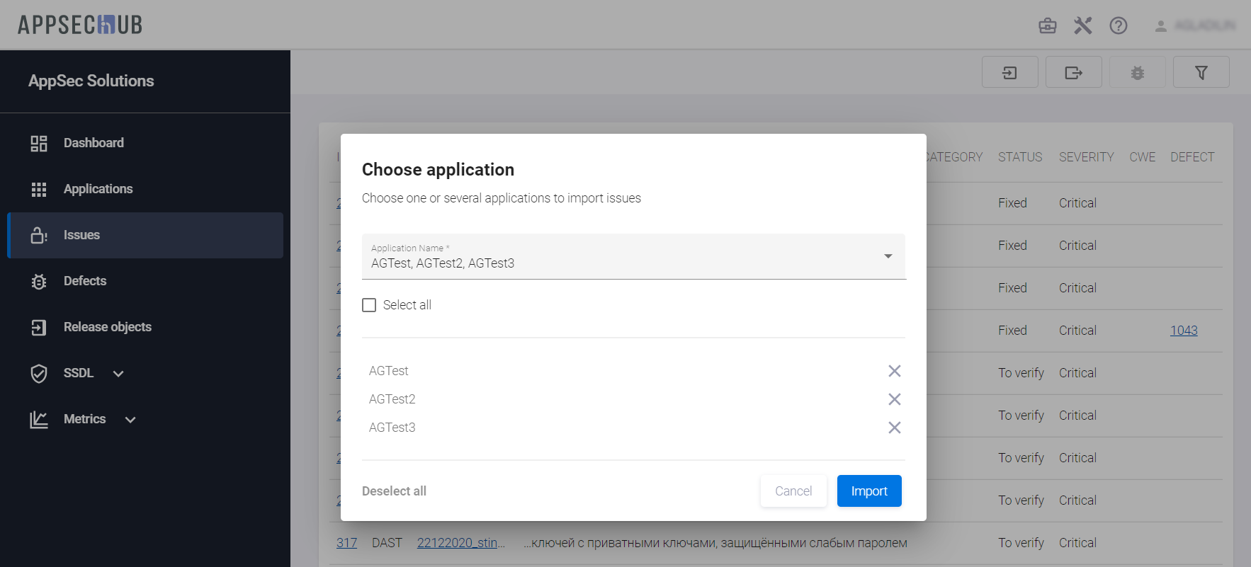Open the tools wrench icon
This screenshot has height=567, width=1251.
click(x=1082, y=26)
